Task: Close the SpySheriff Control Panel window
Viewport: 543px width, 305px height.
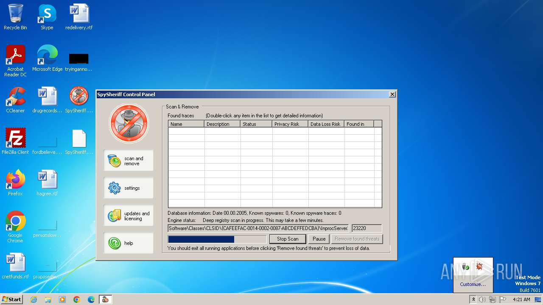Action: pyautogui.click(x=392, y=94)
